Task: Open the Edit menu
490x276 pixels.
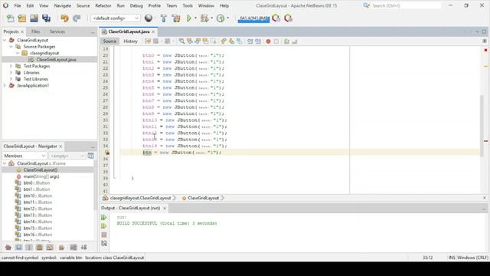Action: 30,5
